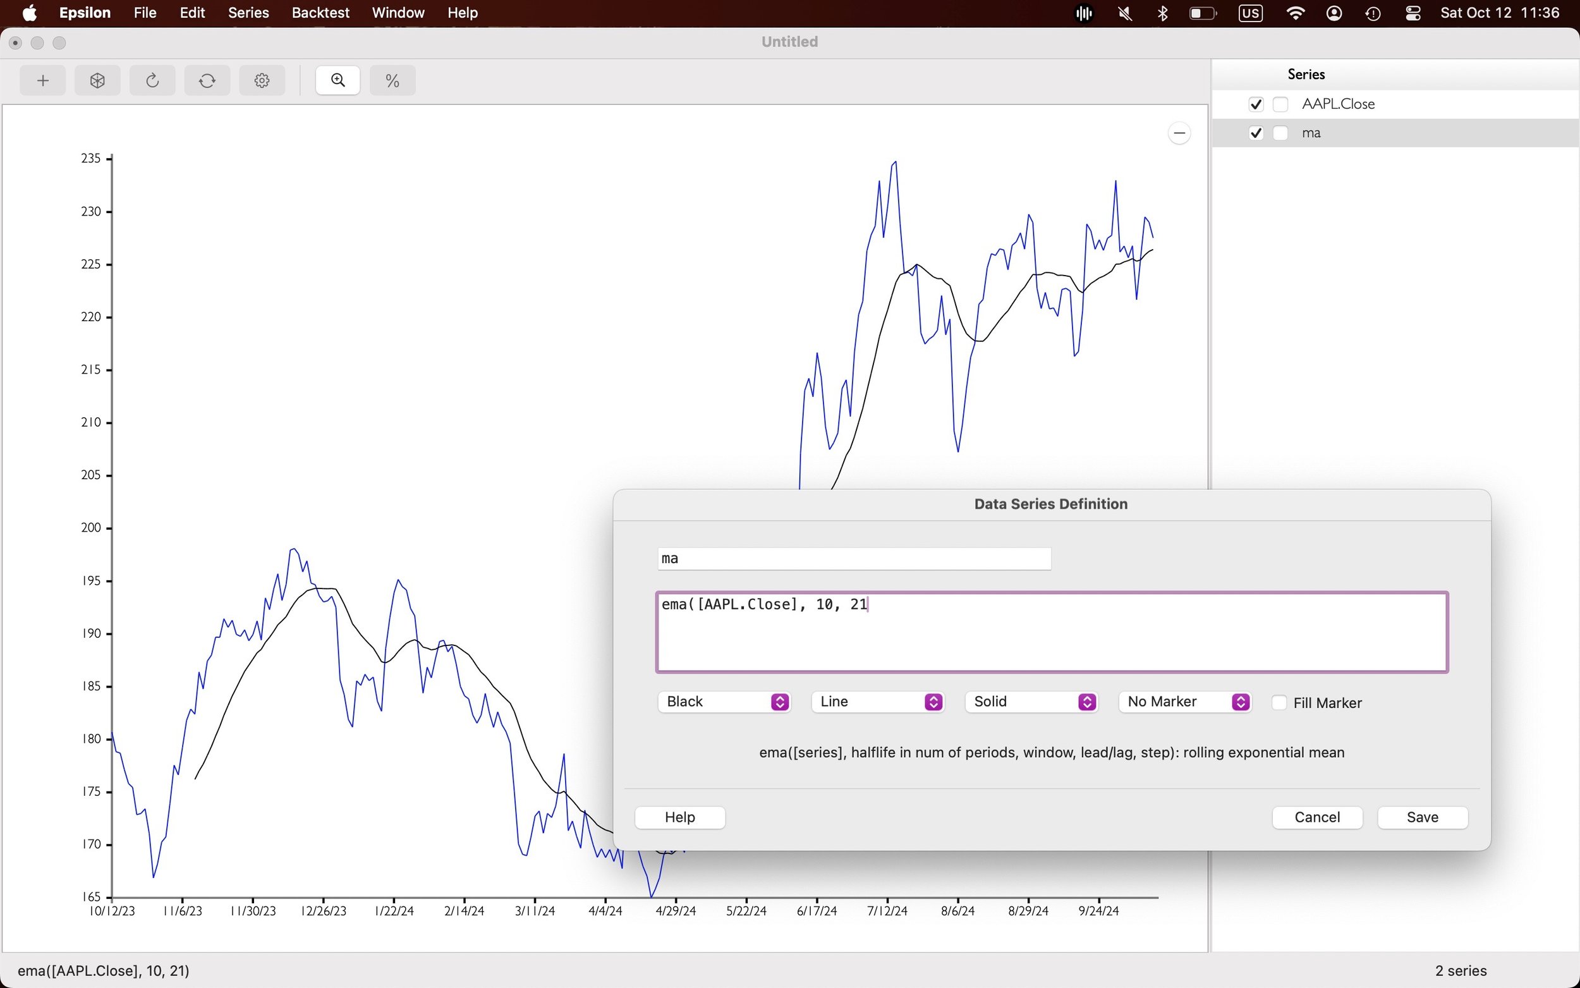Click the audio waveform menu bar icon
Screen dimensions: 1580x988
(1084, 13)
